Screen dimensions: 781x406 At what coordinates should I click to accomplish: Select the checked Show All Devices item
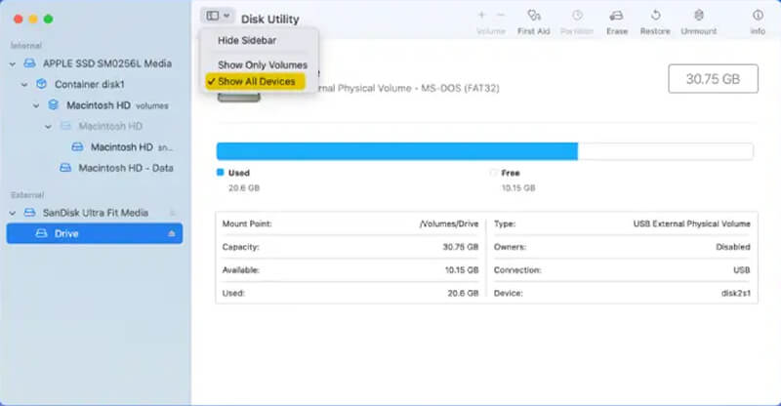[x=255, y=81]
